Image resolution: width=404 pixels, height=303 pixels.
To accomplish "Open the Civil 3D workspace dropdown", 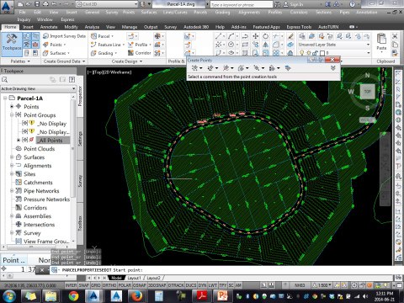I will [x=107, y=4].
